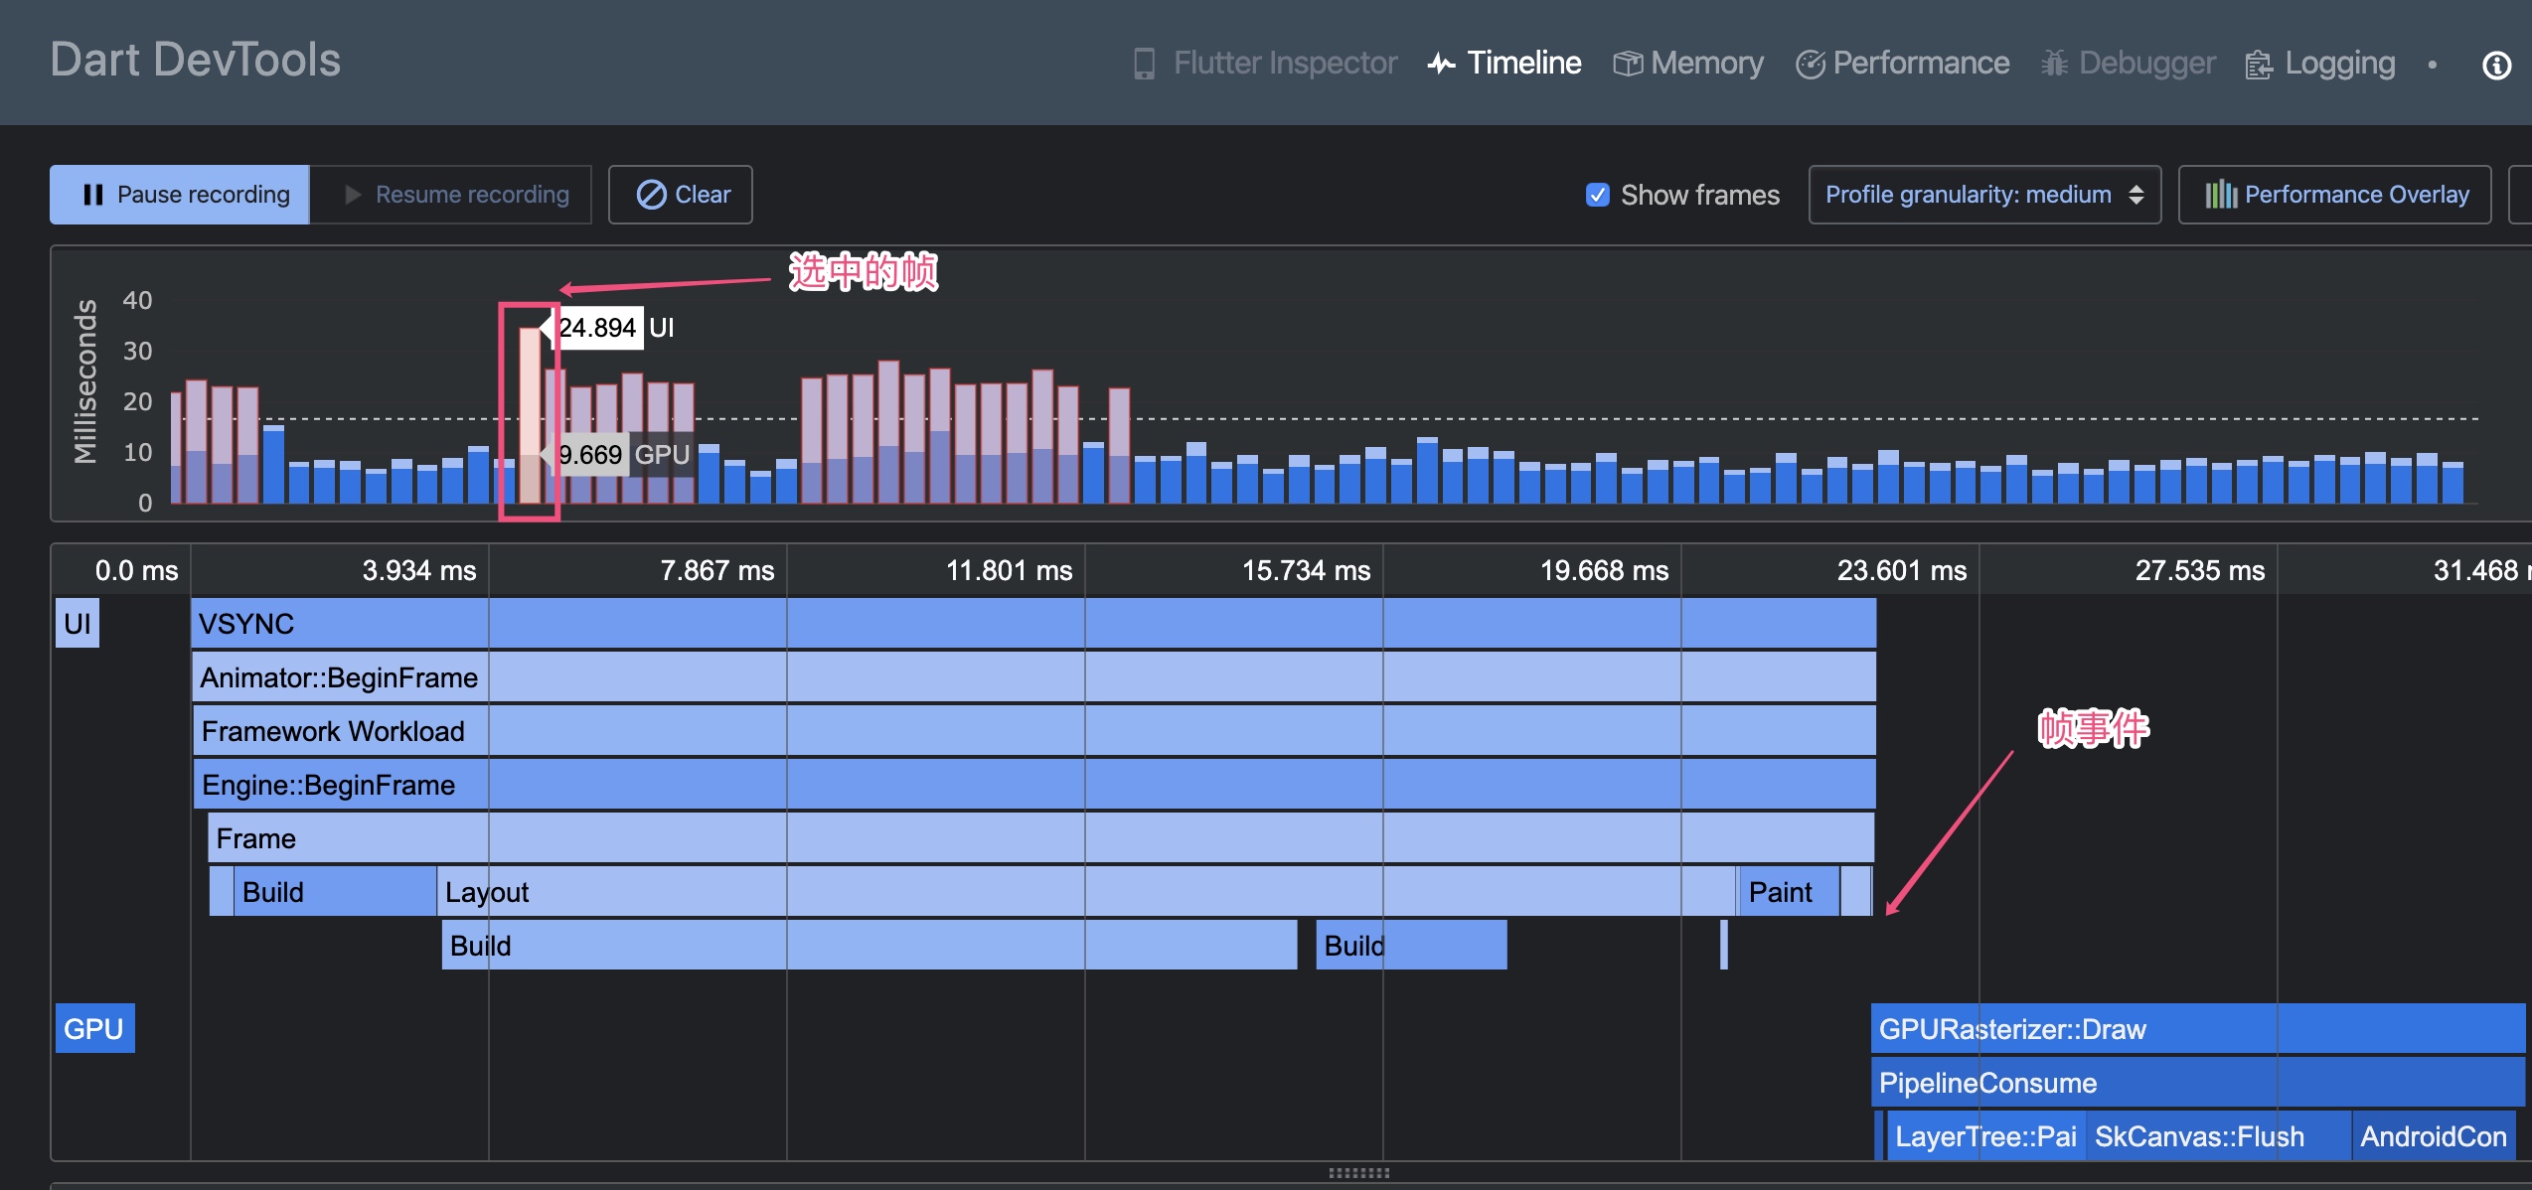Viewport: 2532px width, 1190px height.
Task: Open the Profile granularity dropdown
Action: click(1983, 195)
